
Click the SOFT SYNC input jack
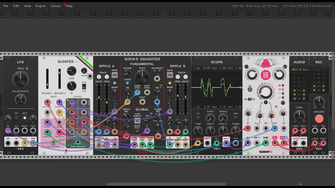[147, 92]
